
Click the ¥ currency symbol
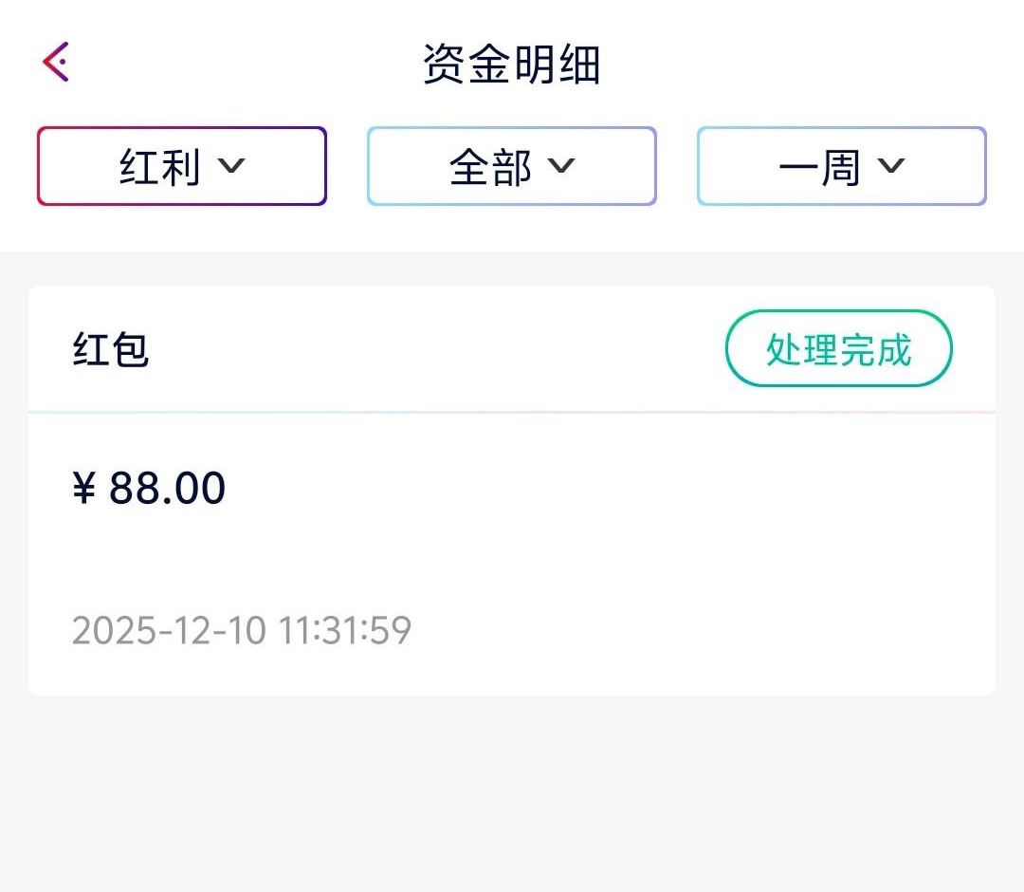(84, 489)
